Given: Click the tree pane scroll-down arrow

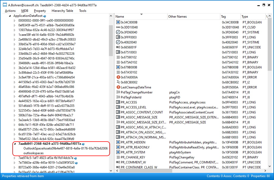Looking at the screenshot, I should point(111,171).
